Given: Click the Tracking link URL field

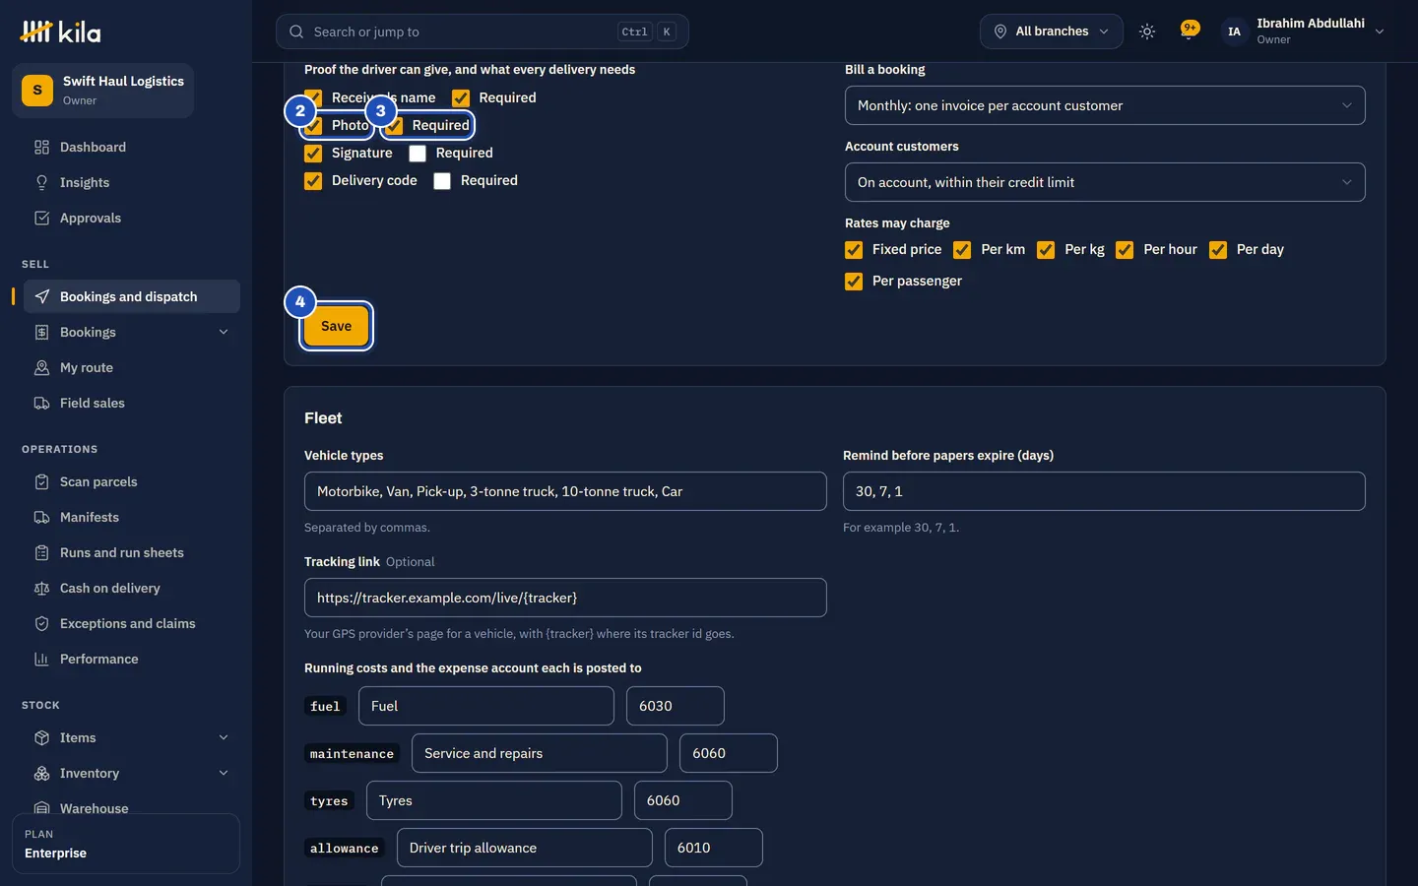Looking at the screenshot, I should 565,598.
